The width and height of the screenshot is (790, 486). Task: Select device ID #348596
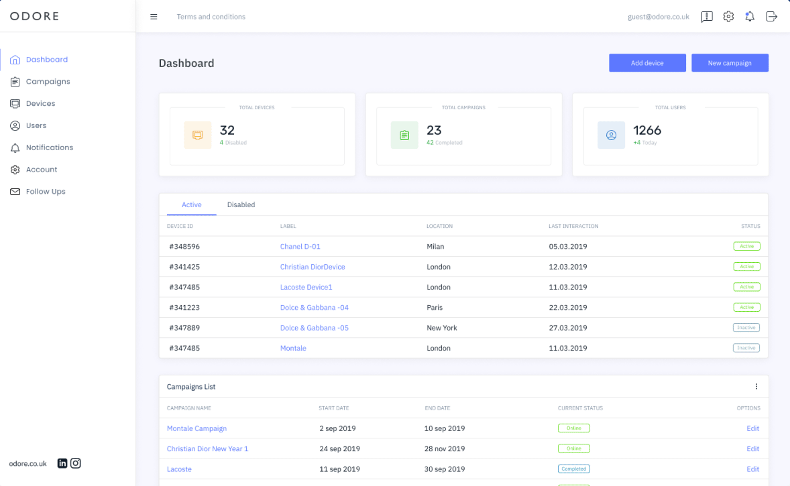(184, 247)
